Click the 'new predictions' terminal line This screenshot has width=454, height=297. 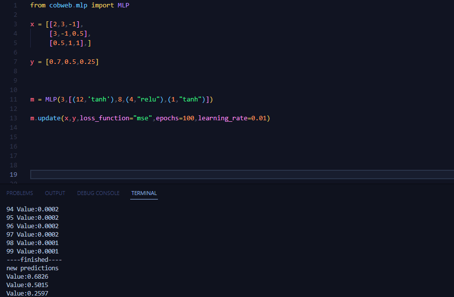33,268
